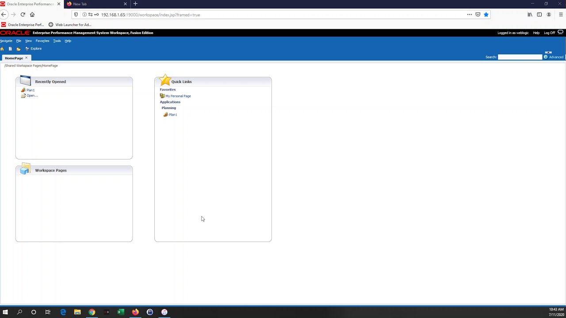Collapse the header with the up arrow
The height and width of the screenshot is (318, 566).
[548, 53]
